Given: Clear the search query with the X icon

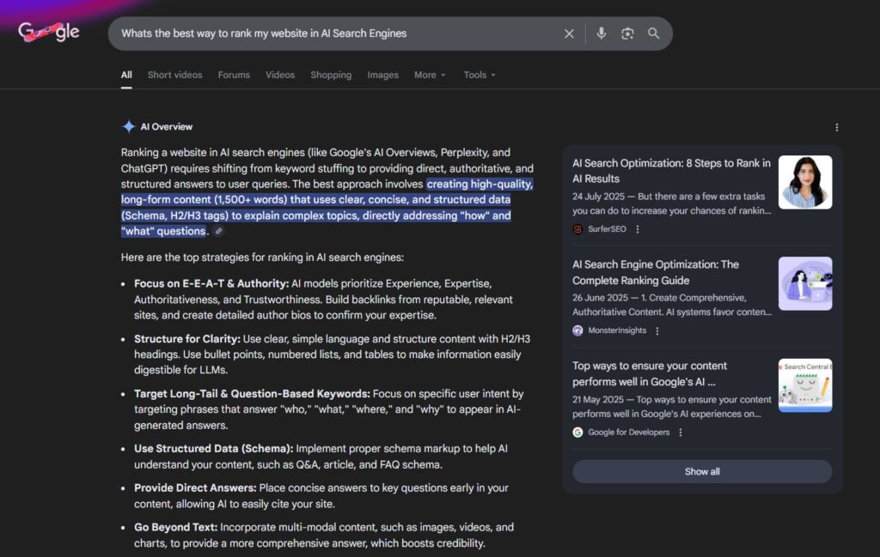Looking at the screenshot, I should pos(569,33).
